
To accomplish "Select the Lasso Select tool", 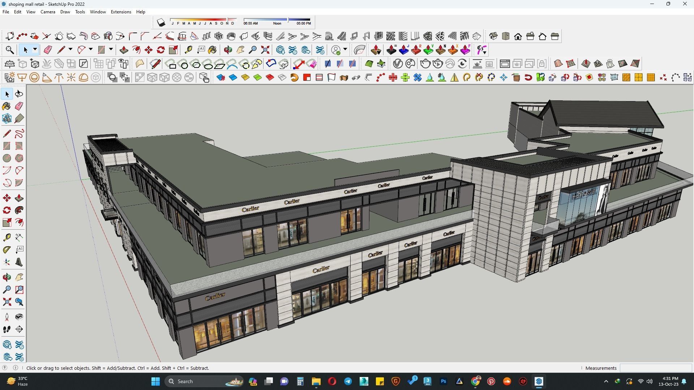I will point(19,94).
